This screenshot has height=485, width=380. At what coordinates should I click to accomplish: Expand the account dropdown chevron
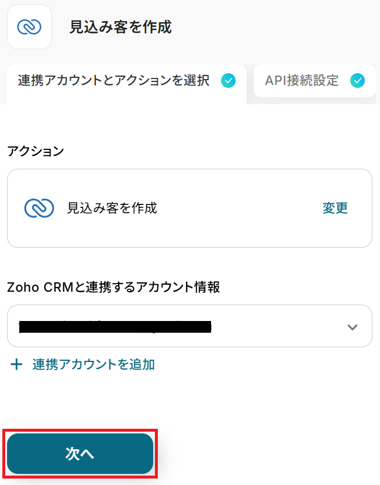pos(352,327)
